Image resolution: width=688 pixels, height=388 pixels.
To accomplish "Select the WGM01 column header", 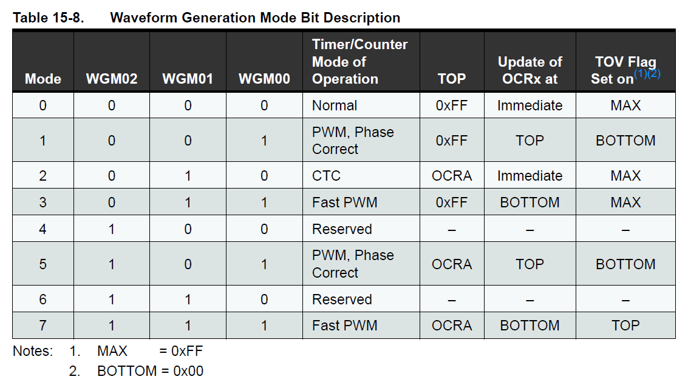I will coord(188,79).
